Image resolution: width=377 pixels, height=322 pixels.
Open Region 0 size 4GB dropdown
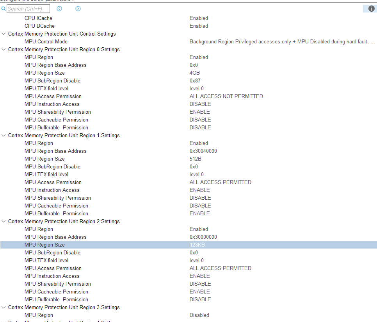pos(195,73)
